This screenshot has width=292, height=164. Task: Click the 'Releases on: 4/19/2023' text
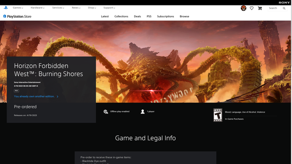[26, 115]
